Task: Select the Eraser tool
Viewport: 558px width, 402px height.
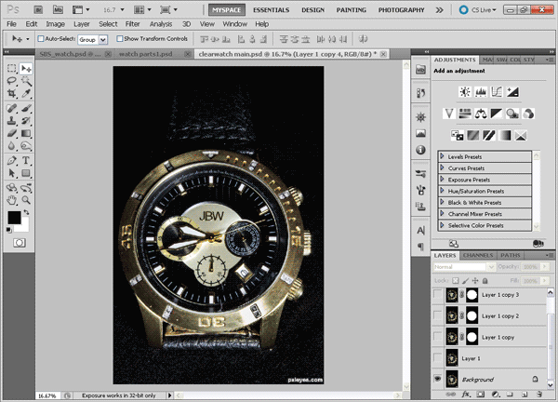Action: tap(12, 133)
